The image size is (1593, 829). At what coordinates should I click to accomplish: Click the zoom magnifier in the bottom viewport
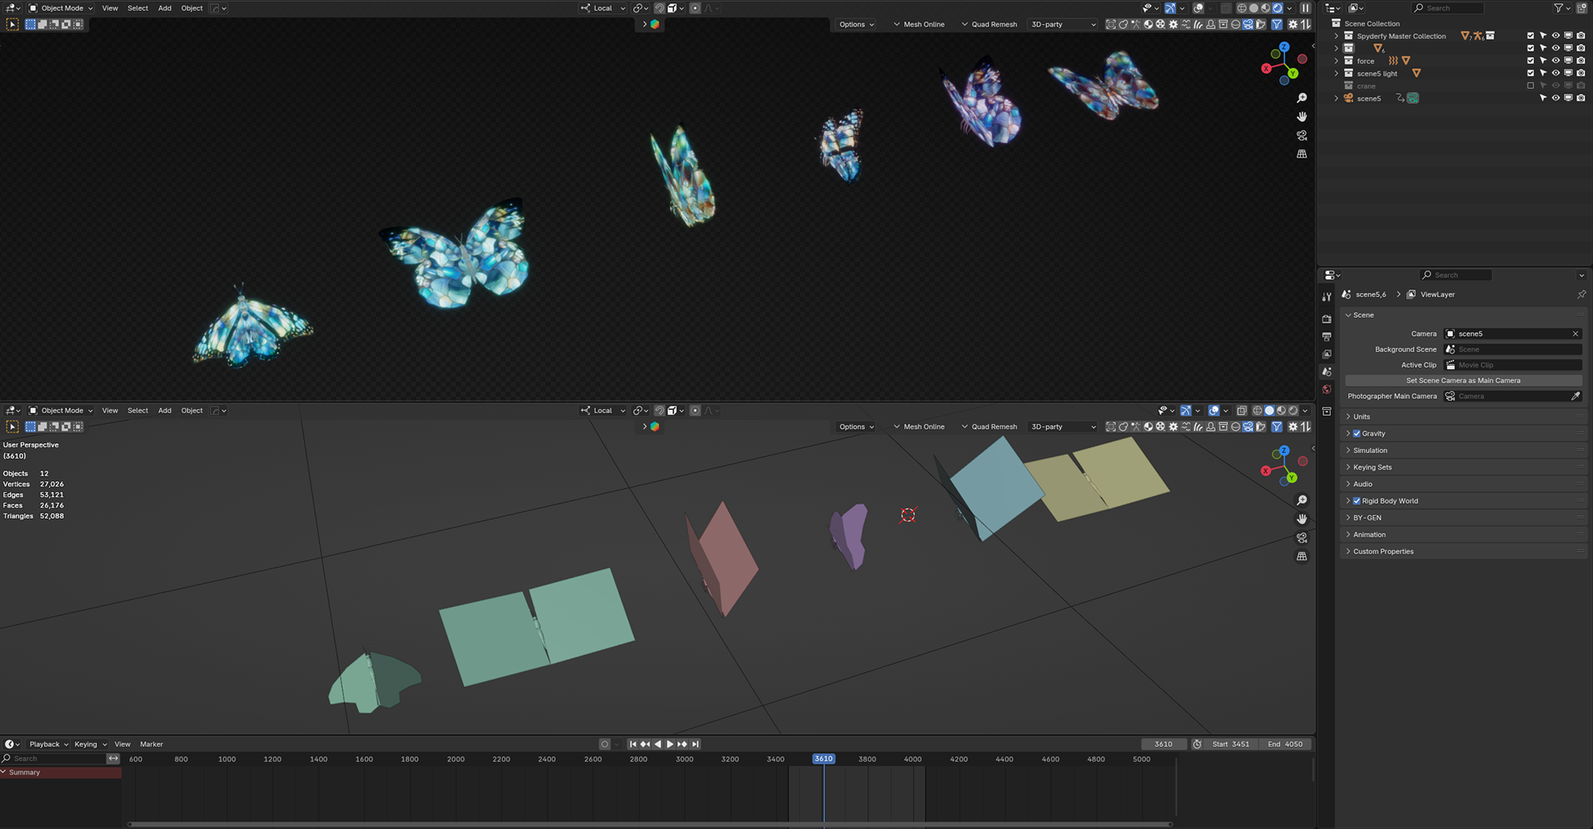point(1302,500)
